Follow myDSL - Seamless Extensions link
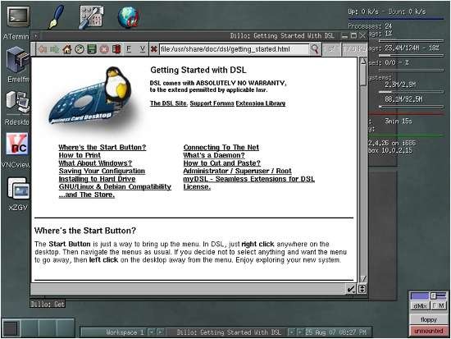The width and height of the screenshot is (451, 339). [249, 179]
